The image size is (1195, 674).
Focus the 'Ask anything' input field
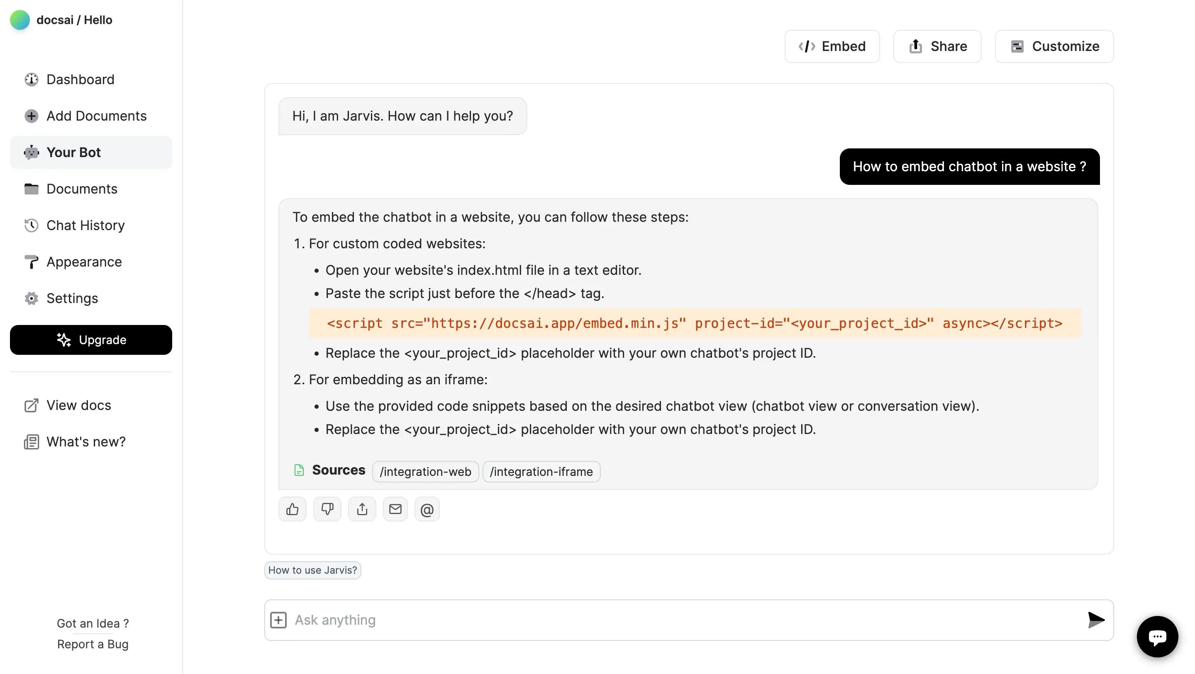click(x=682, y=620)
